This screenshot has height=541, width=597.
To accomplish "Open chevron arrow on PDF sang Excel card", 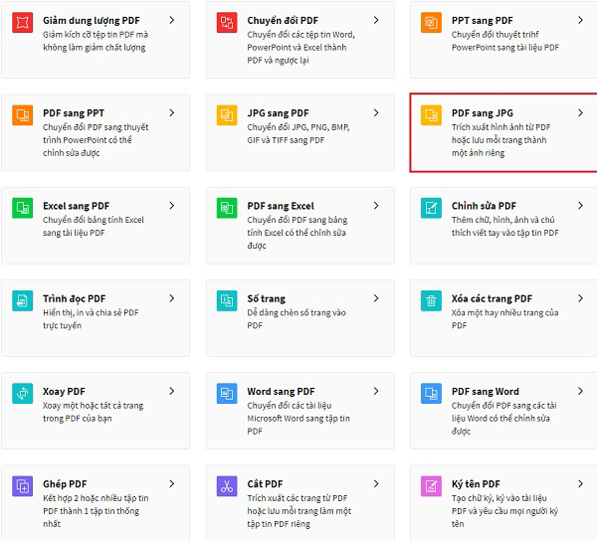I will [x=376, y=206].
